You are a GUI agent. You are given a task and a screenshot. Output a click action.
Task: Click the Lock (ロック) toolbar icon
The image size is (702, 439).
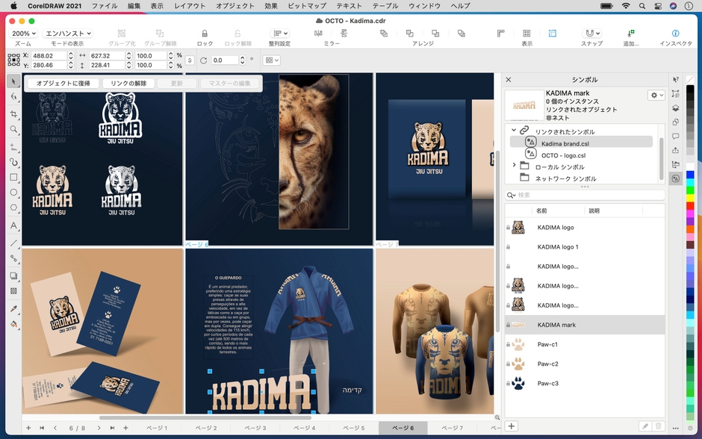[205, 34]
